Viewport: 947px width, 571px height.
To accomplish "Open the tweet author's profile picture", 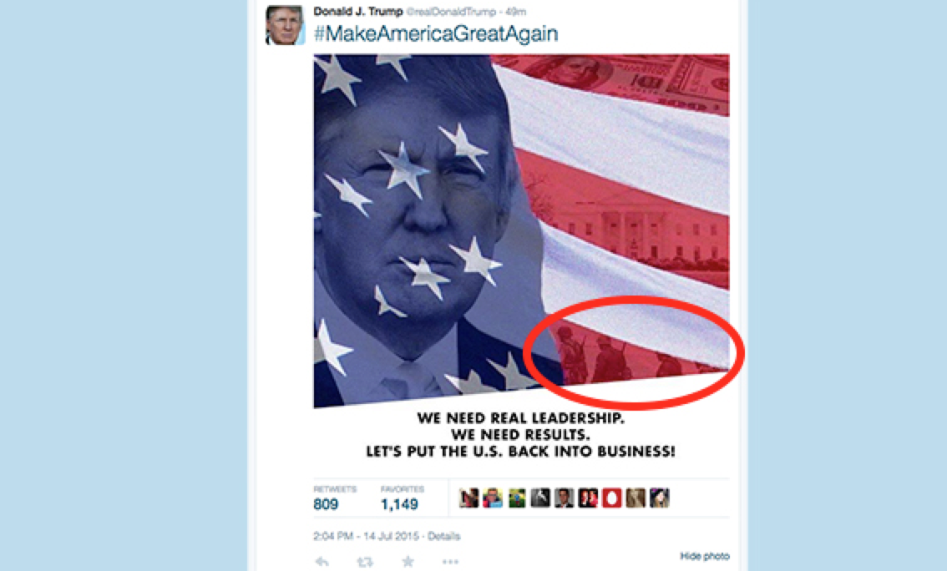I will point(285,25).
